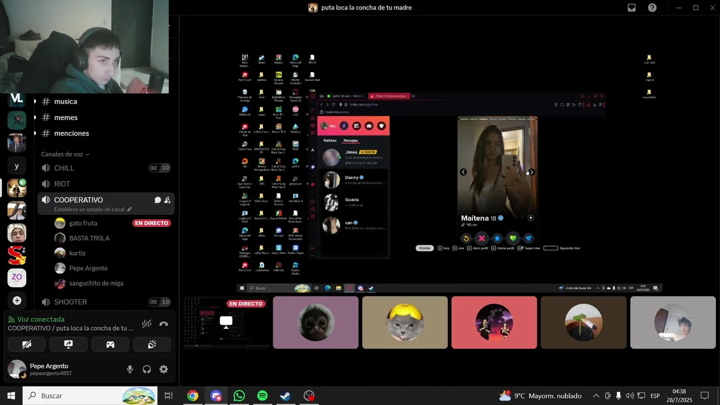Click the webcam picture-in-picture preview
The image size is (720, 405).
(x=84, y=47)
